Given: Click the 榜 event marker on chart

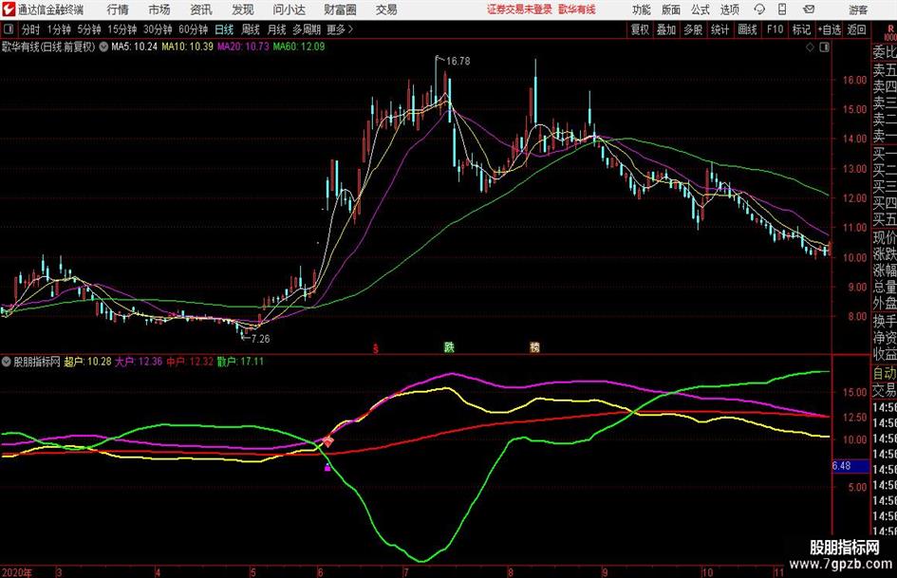Looking at the screenshot, I should [535, 346].
